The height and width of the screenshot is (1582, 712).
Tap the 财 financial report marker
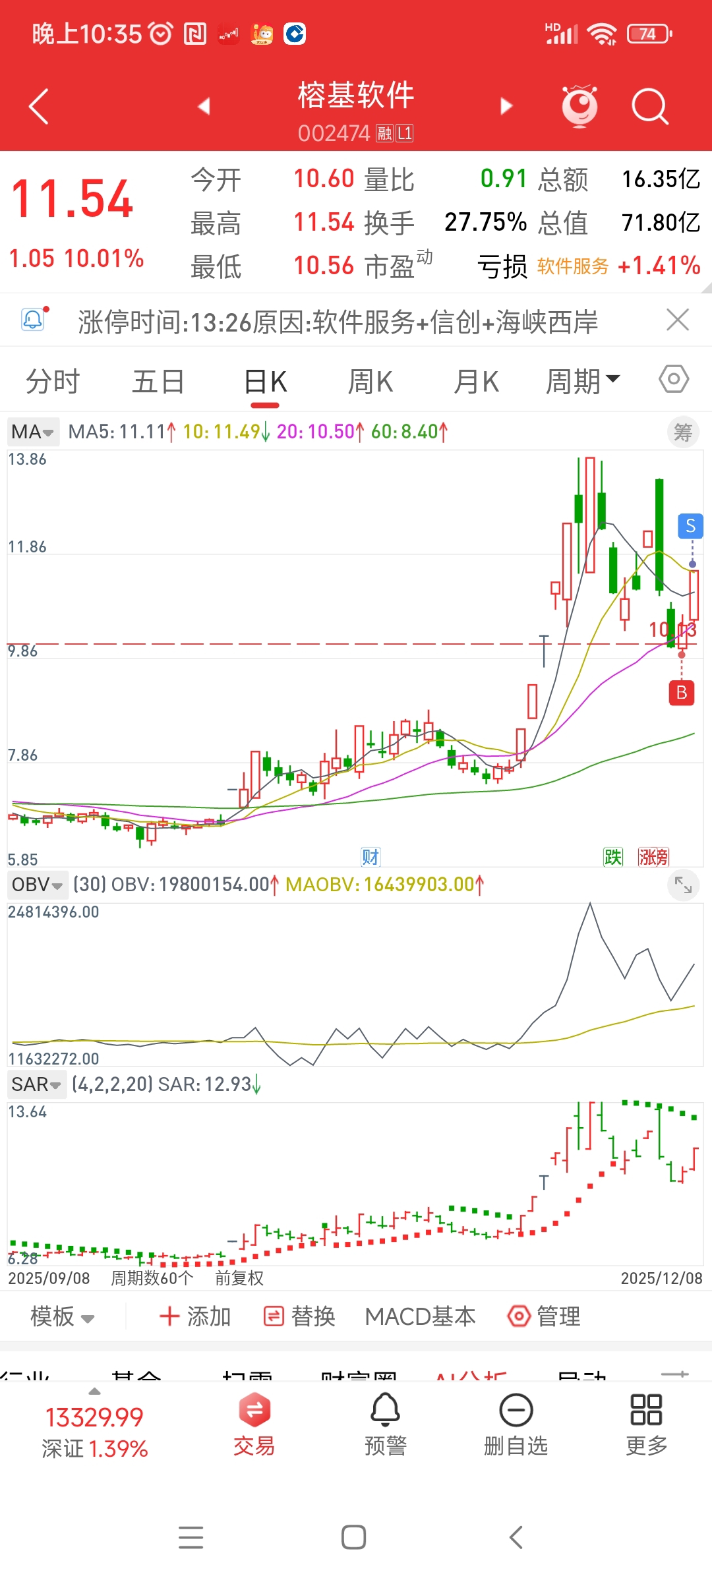pos(371,857)
